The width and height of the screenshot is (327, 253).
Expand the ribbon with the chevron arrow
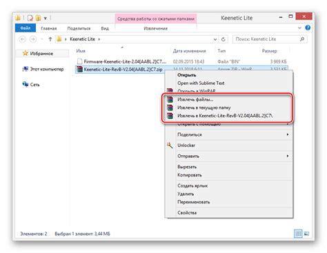tap(299, 28)
